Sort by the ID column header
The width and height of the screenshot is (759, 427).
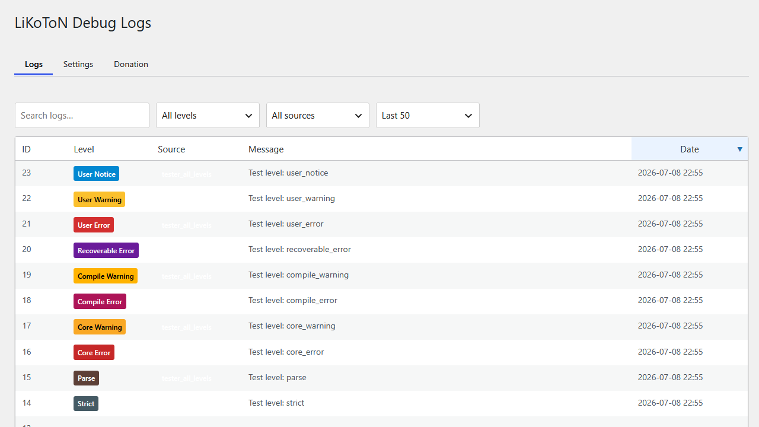pos(27,149)
